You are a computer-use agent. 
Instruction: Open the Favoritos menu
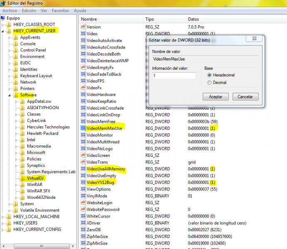(x=61, y=11)
